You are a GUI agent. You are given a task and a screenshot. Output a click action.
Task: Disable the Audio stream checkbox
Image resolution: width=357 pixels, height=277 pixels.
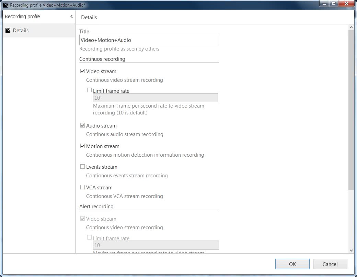click(82, 125)
